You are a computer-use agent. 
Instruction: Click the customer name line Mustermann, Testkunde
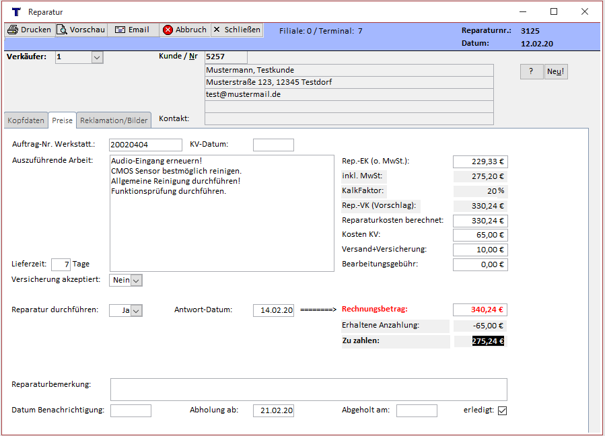pyautogui.click(x=349, y=70)
